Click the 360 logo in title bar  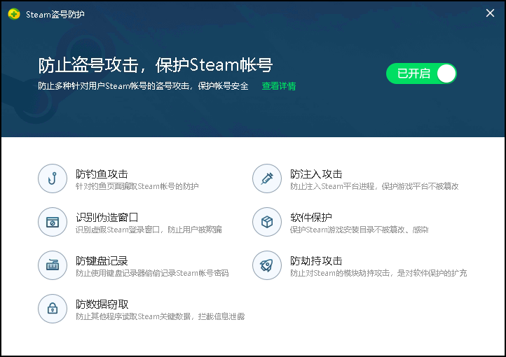(x=14, y=14)
